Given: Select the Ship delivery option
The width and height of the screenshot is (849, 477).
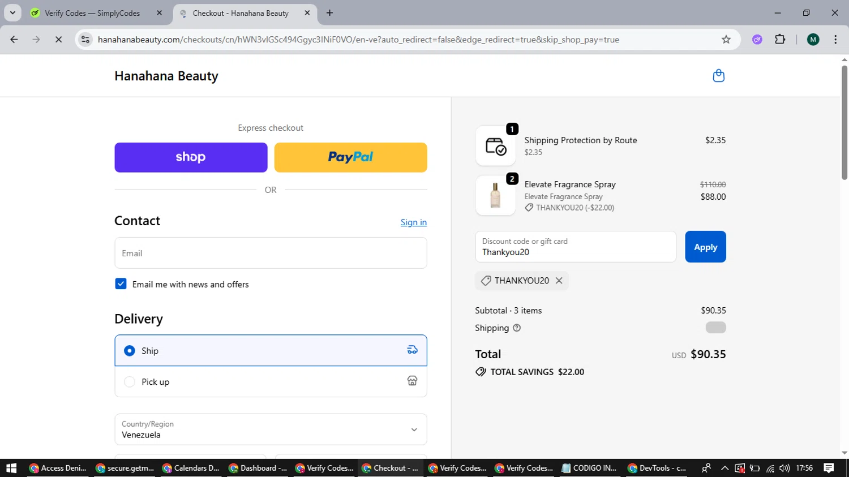Looking at the screenshot, I should 271,350.
